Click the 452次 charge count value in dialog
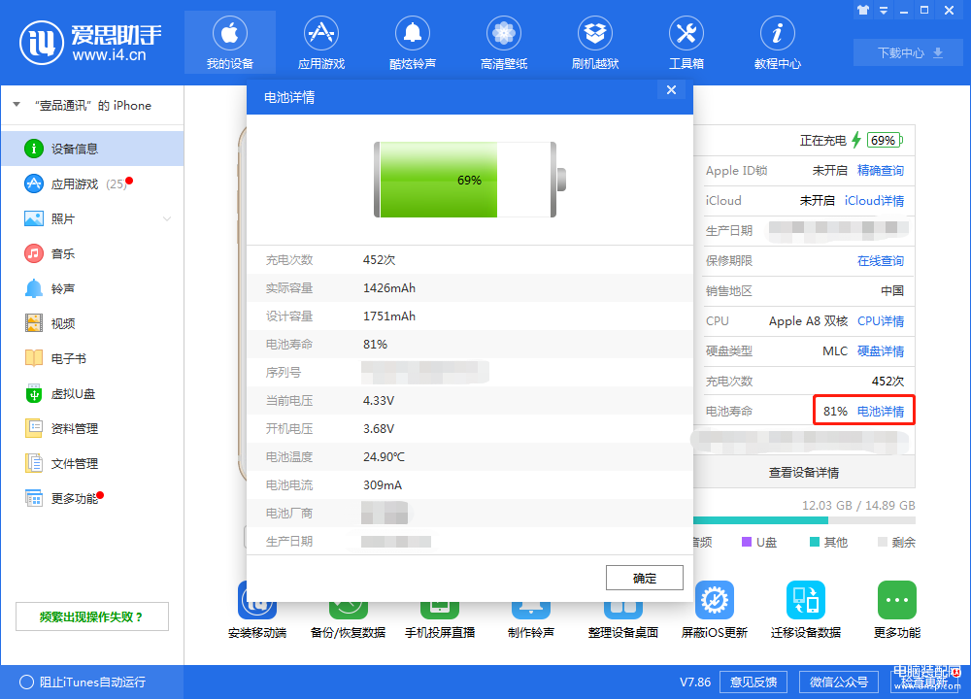 pyautogui.click(x=379, y=260)
